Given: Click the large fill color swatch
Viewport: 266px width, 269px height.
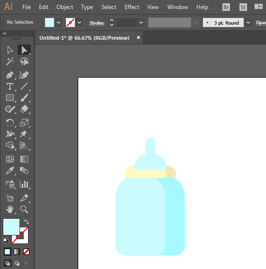Looking at the screenshot, I should (x=11, y=227).
